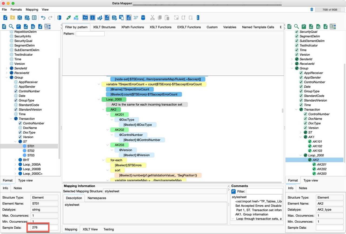Click the redo arrow in the toolbar
The width and height of the screenshot is (346, 234).
click(x=50, y=18)
